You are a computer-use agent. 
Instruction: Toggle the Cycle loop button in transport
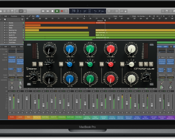pyautogui.click(x=66, y=11)
